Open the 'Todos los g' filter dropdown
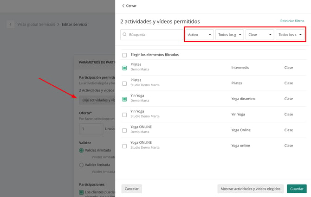The width and height of the screenshot is (311, 197). point(230,35)
